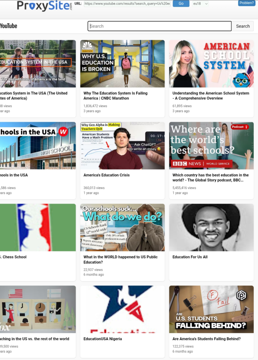Open EducationUSA Nigeria title link
The image size is (258, 360).
point(102,339)
